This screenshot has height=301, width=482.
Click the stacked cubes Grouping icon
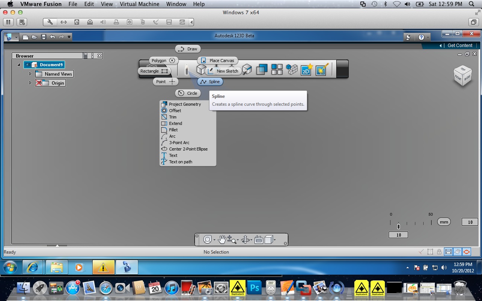click(291, 69)
